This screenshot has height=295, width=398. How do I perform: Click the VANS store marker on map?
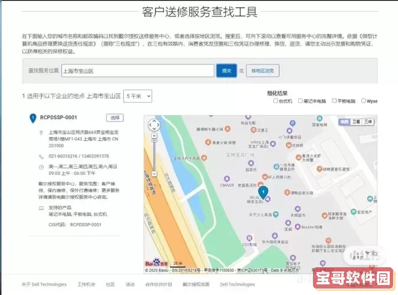pos(273,144)
